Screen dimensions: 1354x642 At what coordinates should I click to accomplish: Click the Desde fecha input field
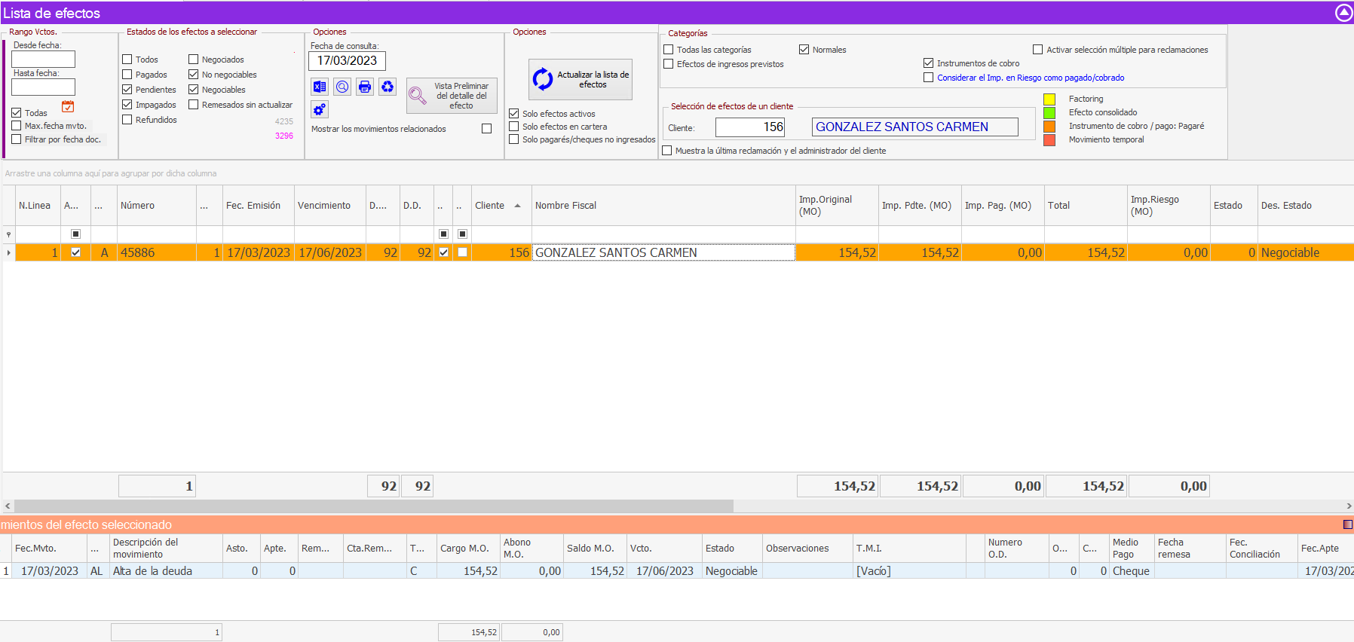[x=43, y=60]
